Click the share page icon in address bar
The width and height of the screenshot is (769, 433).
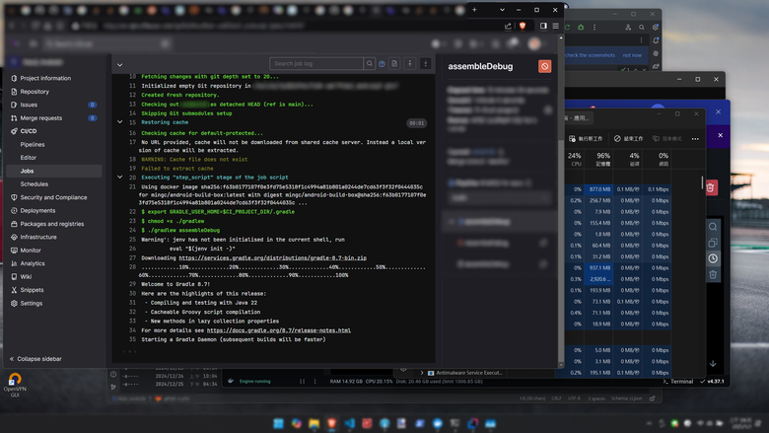tap(508, 26)
